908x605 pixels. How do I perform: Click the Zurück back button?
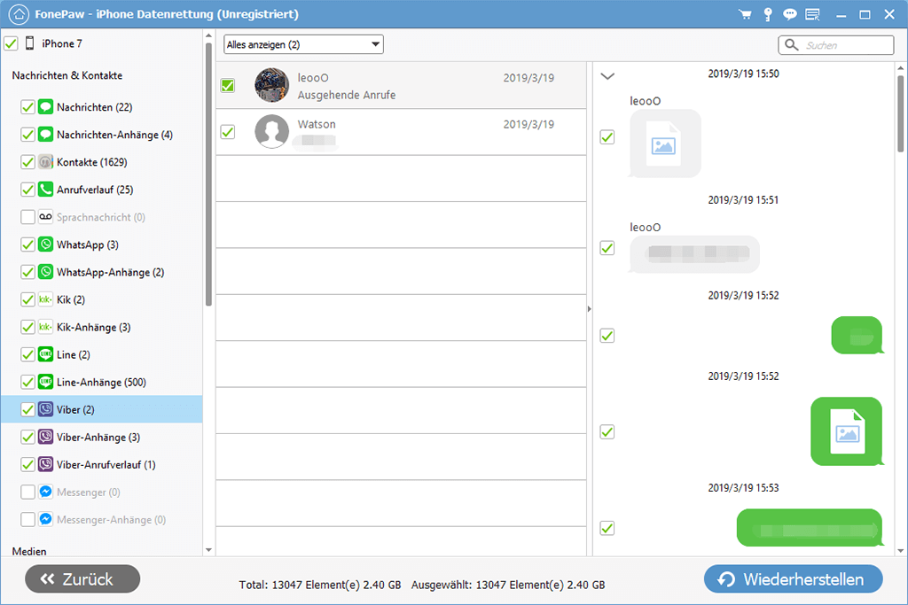[x=82, y=579]
